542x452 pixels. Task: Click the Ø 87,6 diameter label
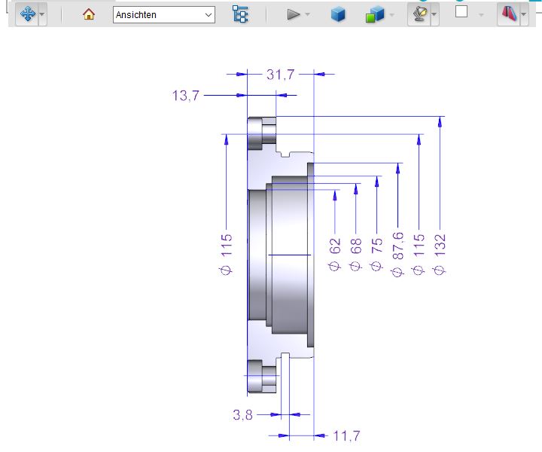coord(398,254)
